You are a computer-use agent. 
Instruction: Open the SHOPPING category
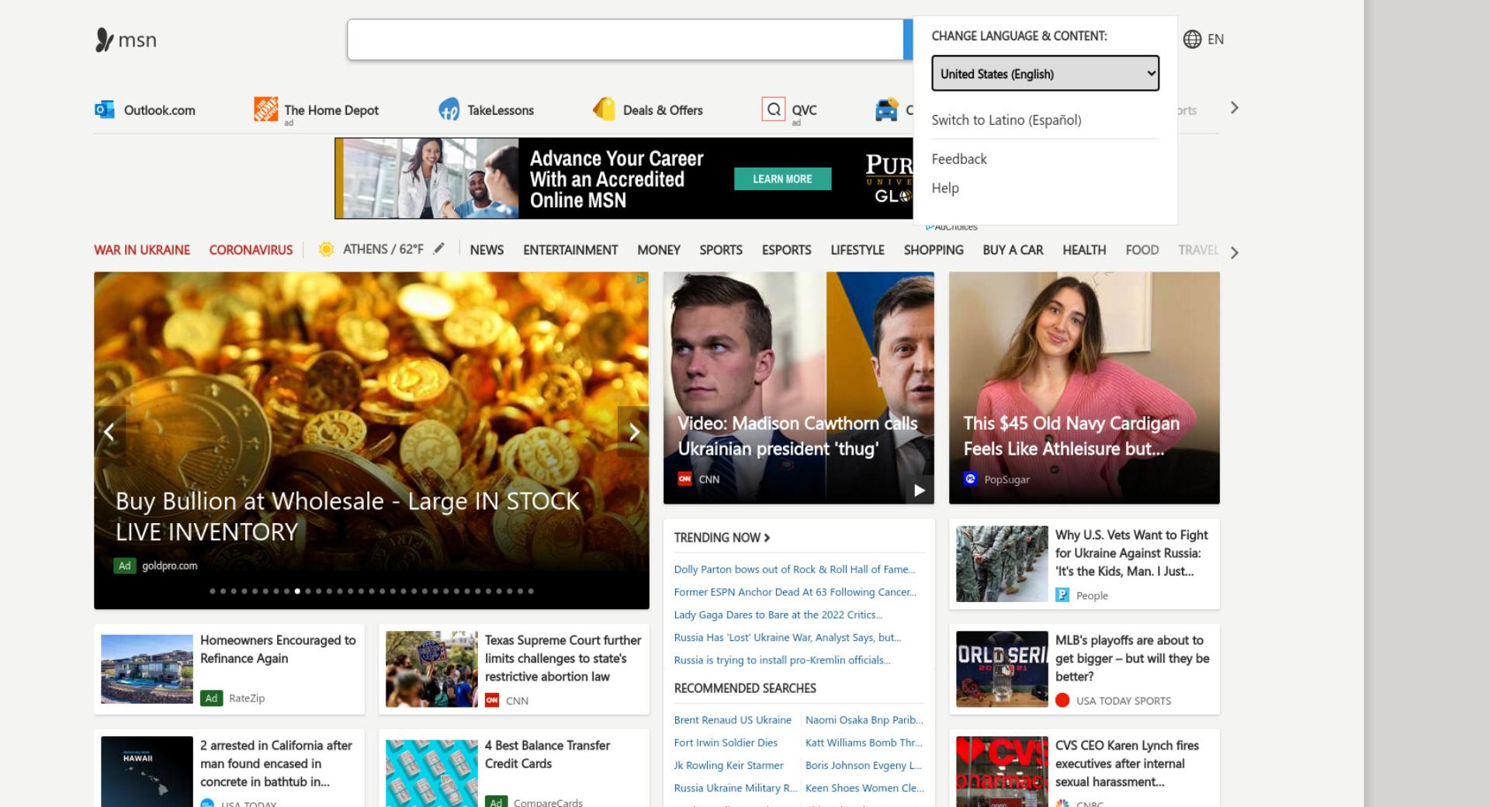[934, 250]
